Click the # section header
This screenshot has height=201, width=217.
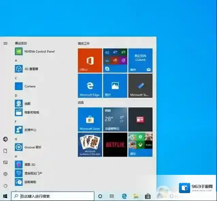[16, 60]
